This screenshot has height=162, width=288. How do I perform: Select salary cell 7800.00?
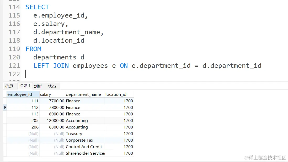(52, 107)
